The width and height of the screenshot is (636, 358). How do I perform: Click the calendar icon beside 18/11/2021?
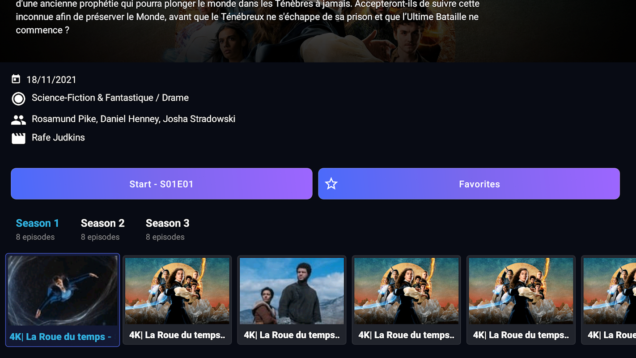point(16,80)
